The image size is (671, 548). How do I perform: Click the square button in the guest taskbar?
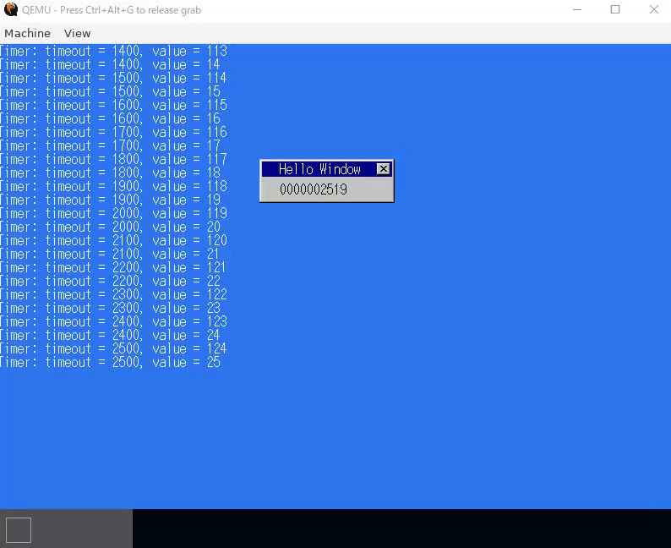point(19,530)
